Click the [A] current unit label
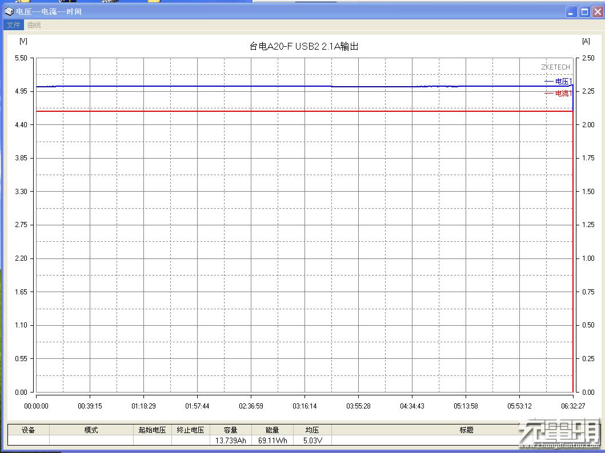 pos(585,41)
